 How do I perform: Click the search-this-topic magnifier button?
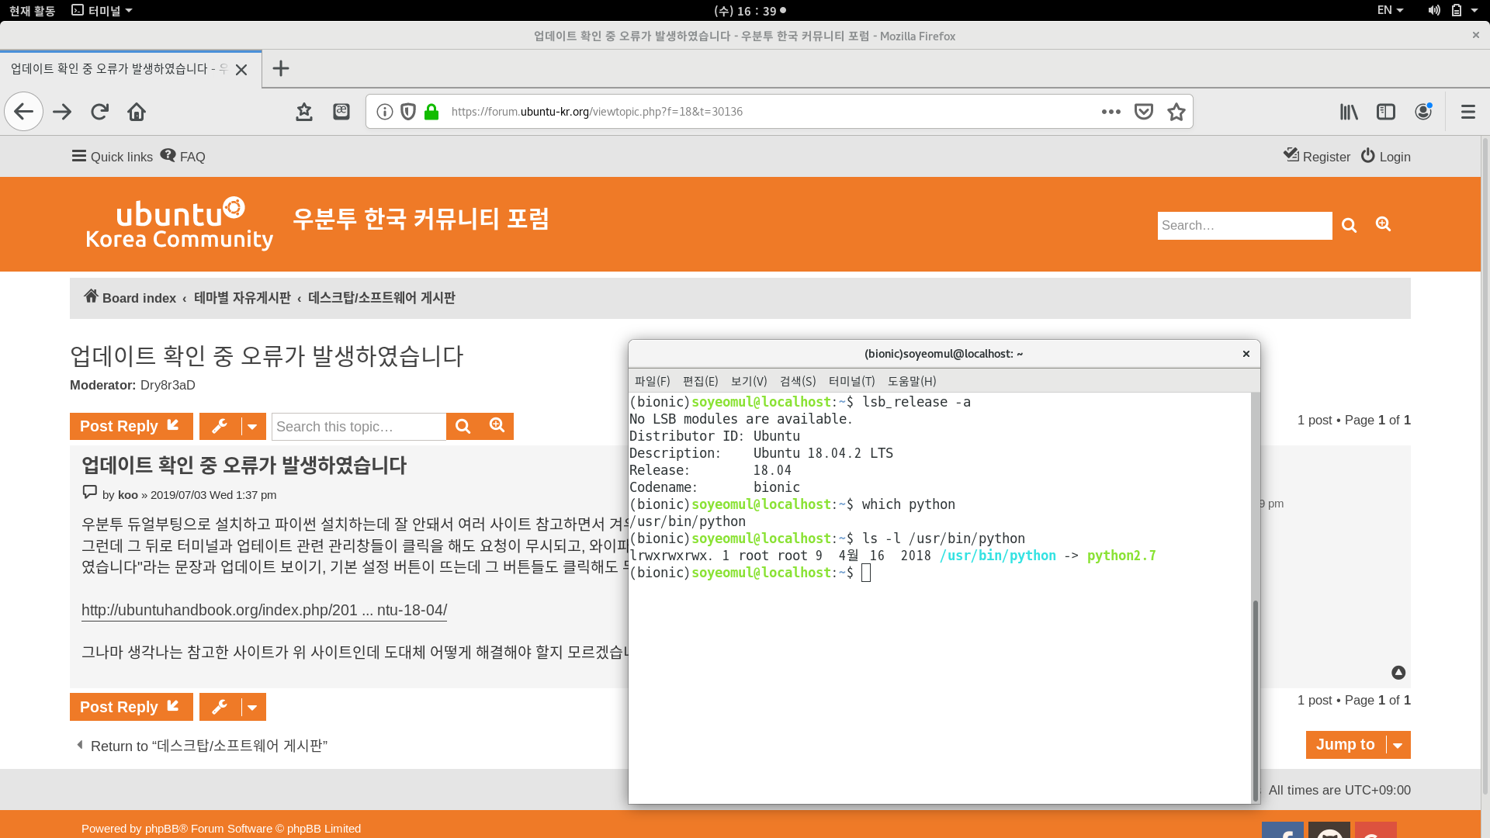463,427
